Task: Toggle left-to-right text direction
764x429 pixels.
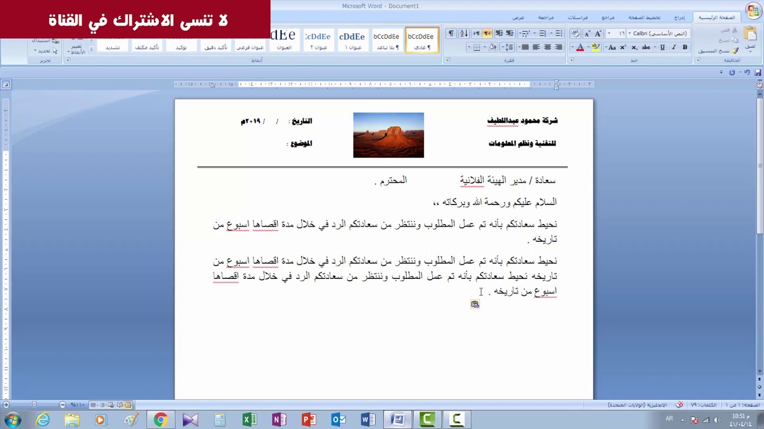Action: coord(477,33)
